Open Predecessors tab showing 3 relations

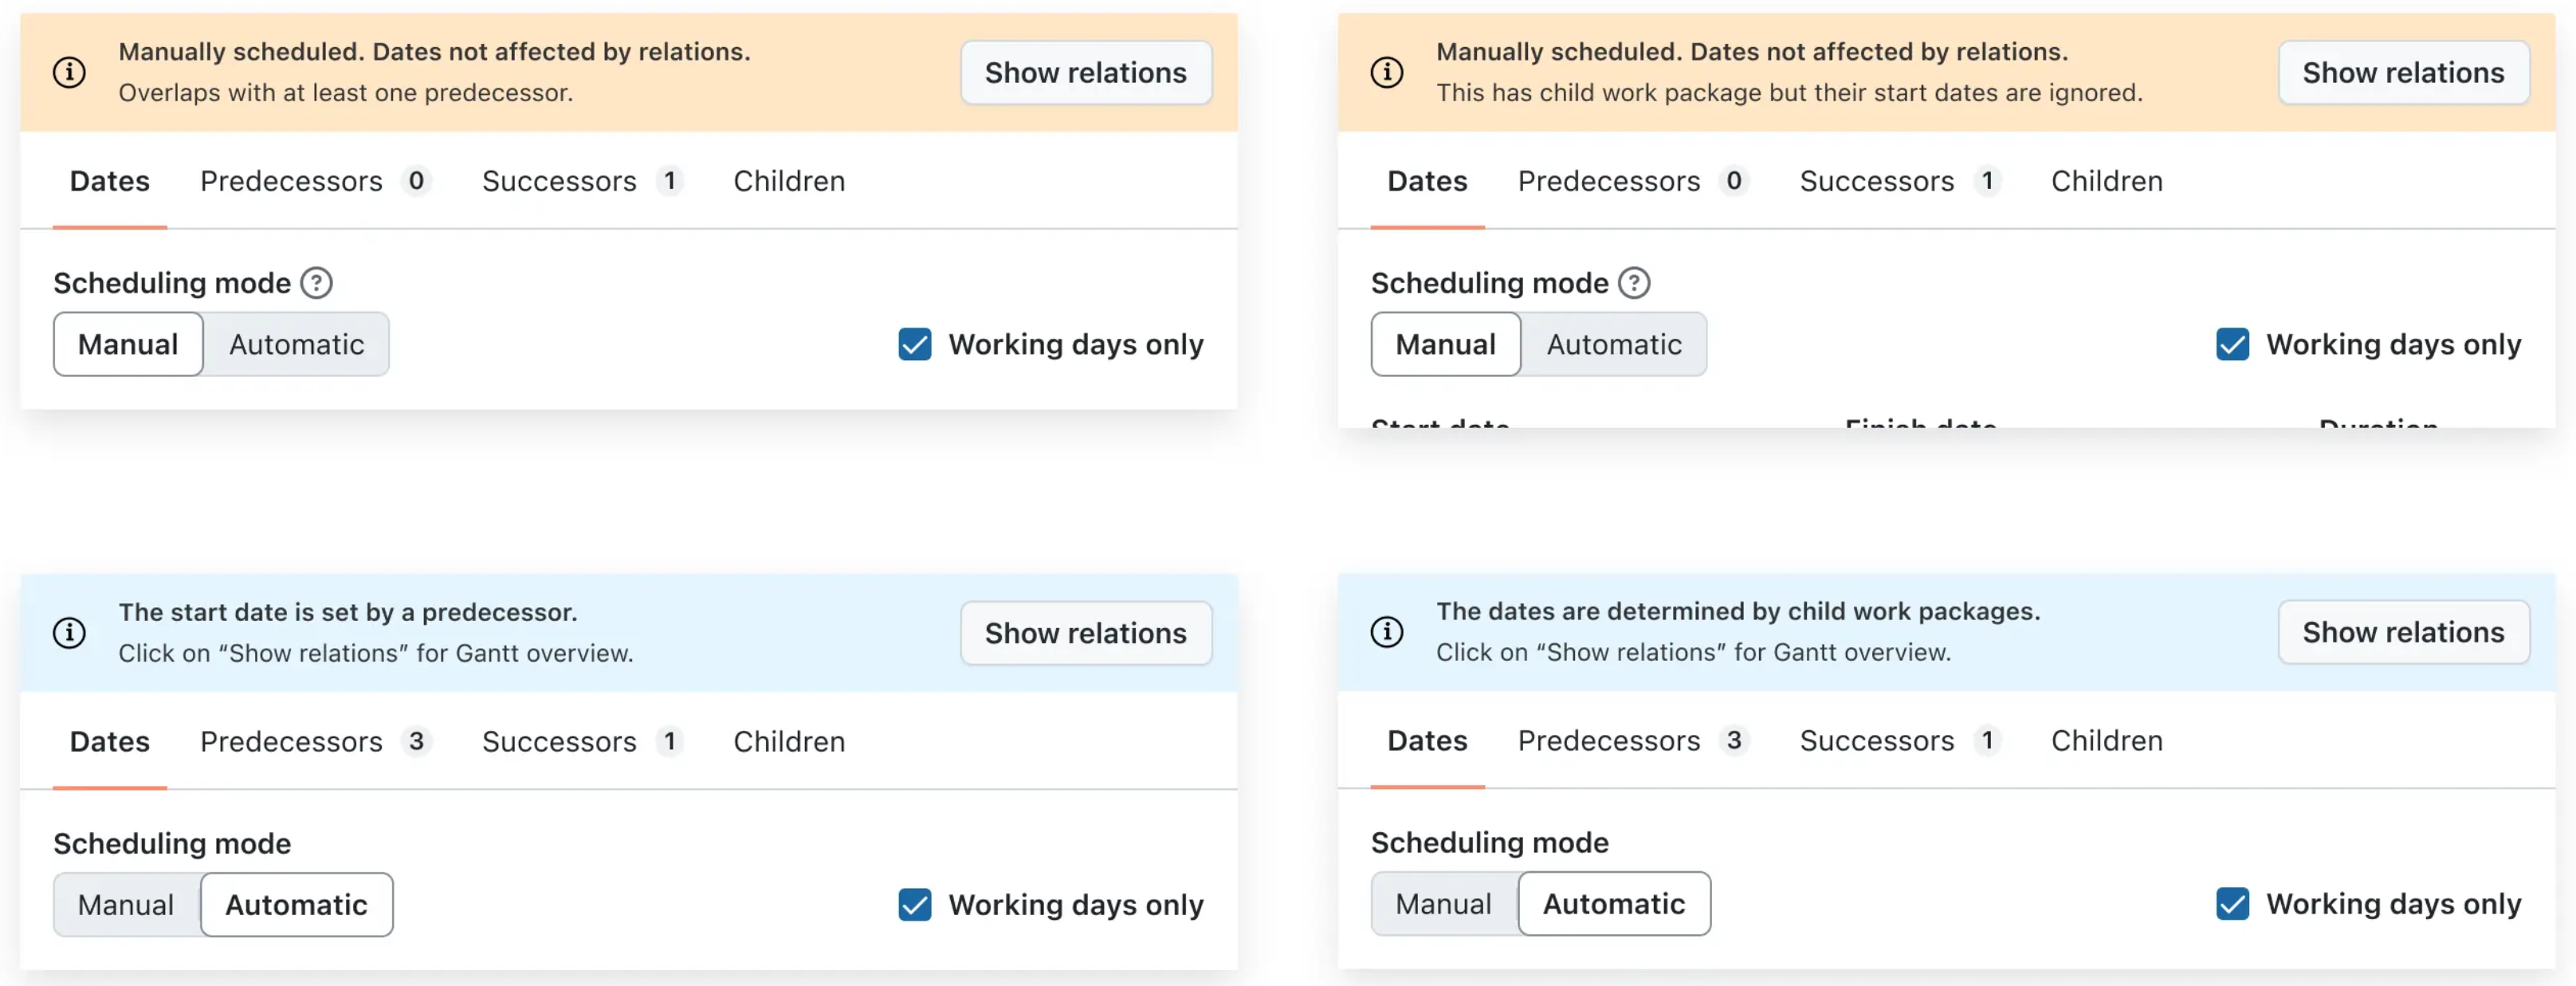292,741
